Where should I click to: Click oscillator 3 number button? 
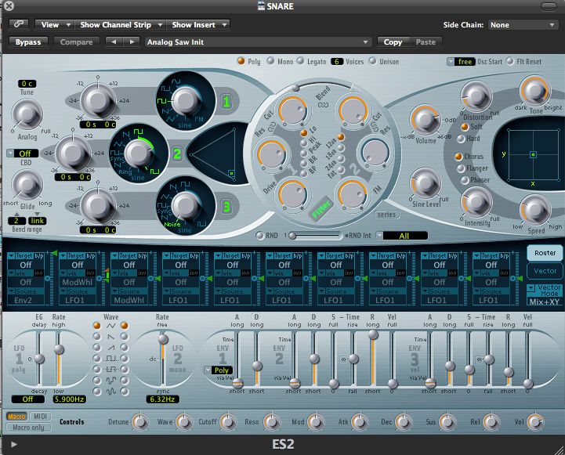click(226, 207)
